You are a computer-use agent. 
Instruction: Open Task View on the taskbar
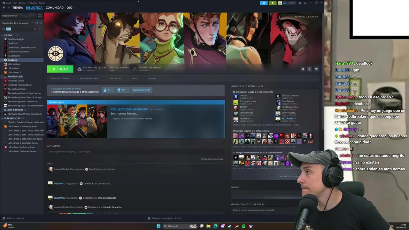(202, 226)
